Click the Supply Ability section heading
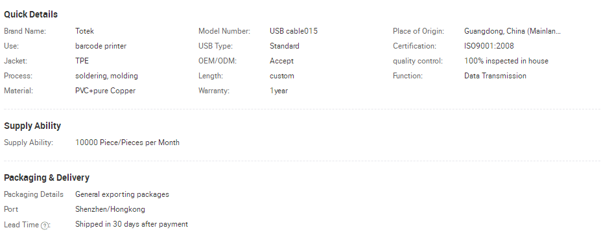The width and height of the screenshot is (601, 239). [32, 126]
